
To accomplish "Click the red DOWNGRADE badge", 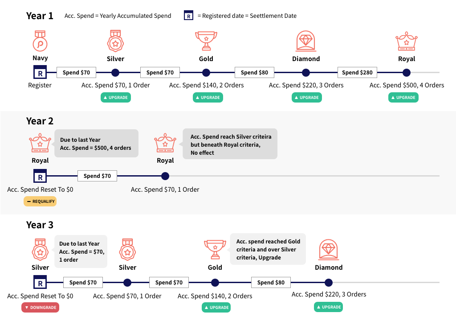I will point(40,307).
